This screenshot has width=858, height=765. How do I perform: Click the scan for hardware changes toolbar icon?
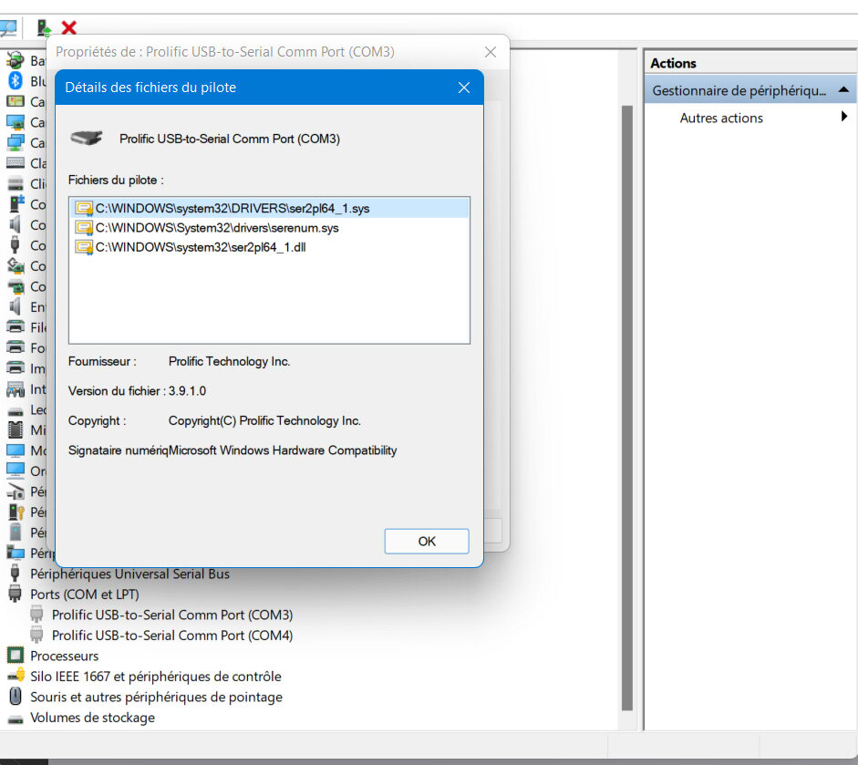point(7,27)
